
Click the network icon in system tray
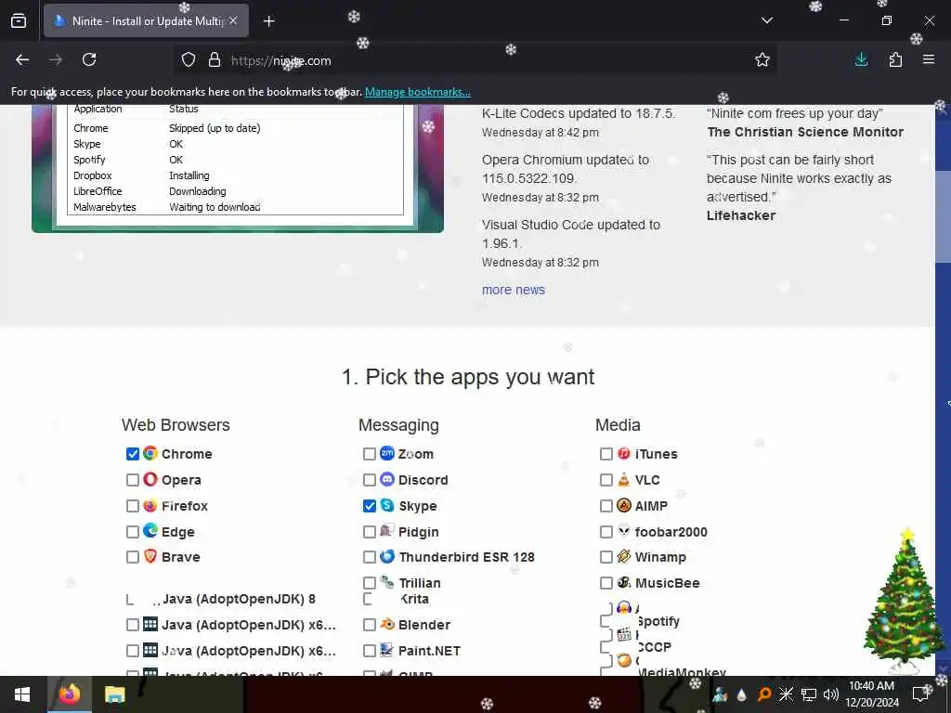click(809, 694)
